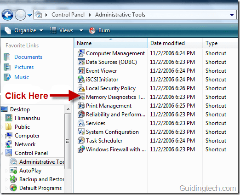The width and height of the screenshot is (240, 195).
Task: Select Control Panel in folder tree
Action: [x=31, y=153]
